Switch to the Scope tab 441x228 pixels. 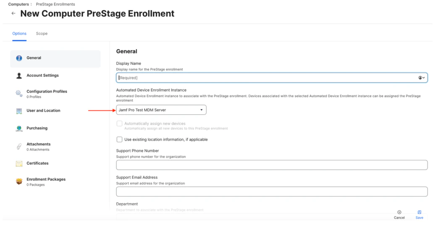pos(42,34)
